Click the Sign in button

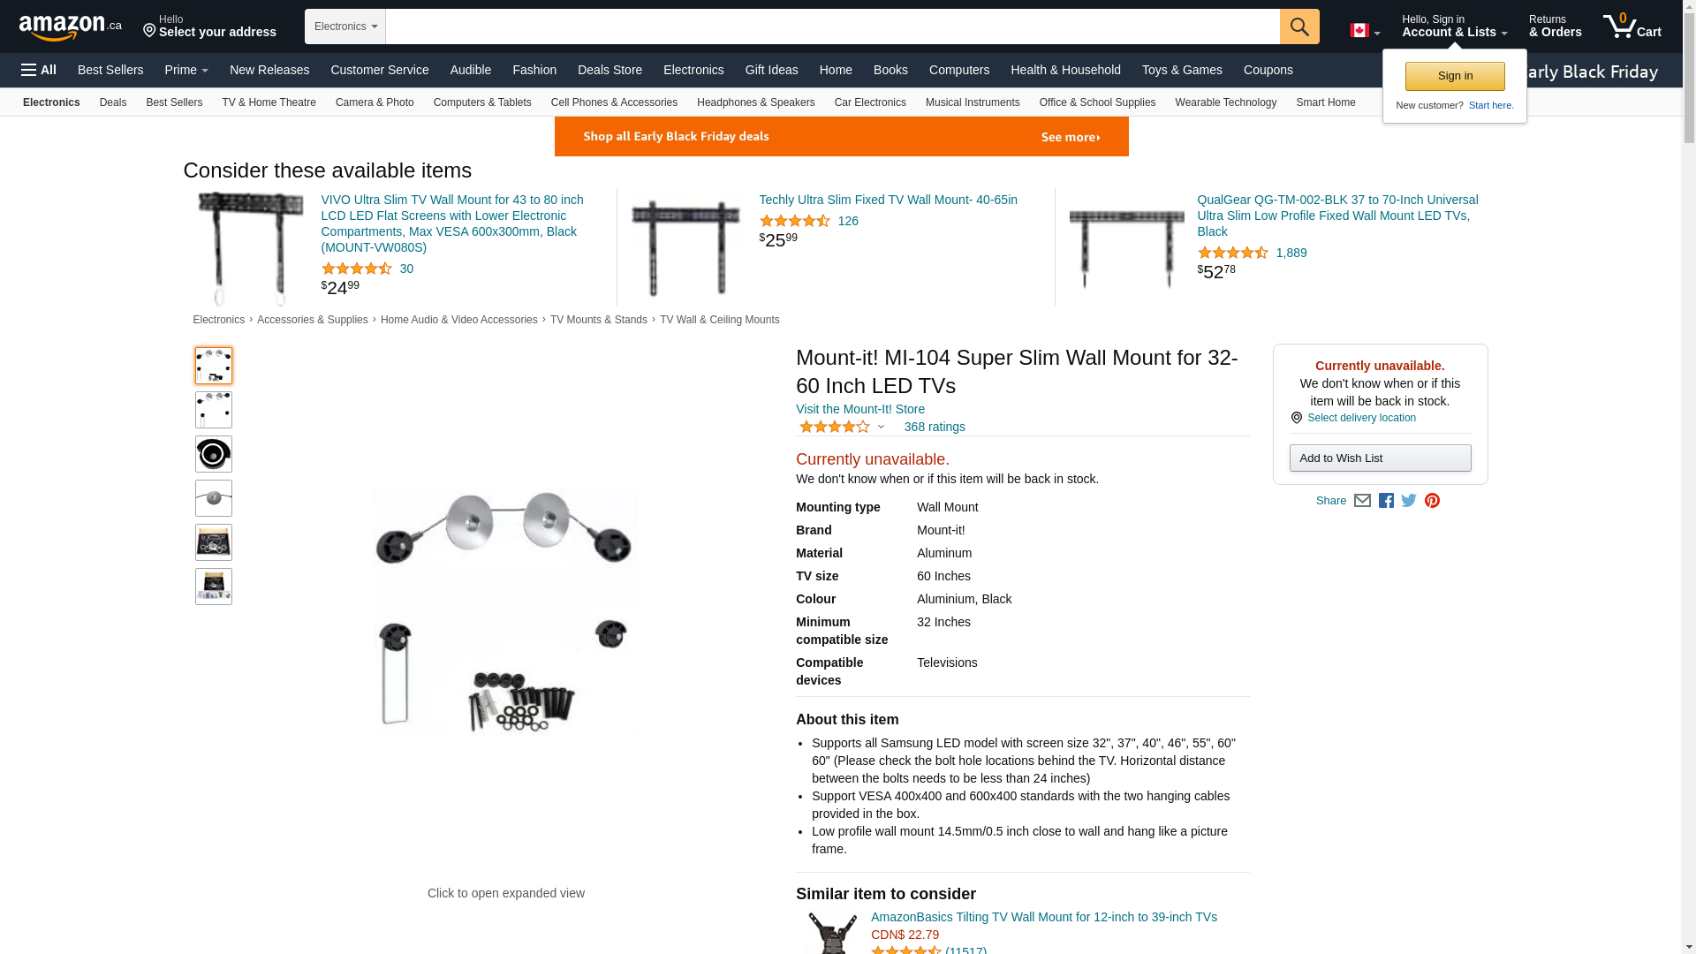[1455, 76]
